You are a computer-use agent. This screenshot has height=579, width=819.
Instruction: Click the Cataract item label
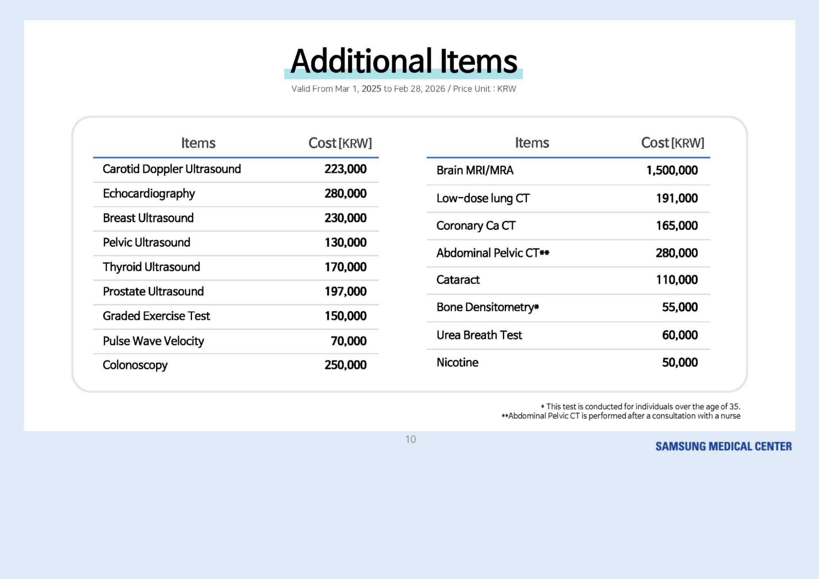point(458,280)
